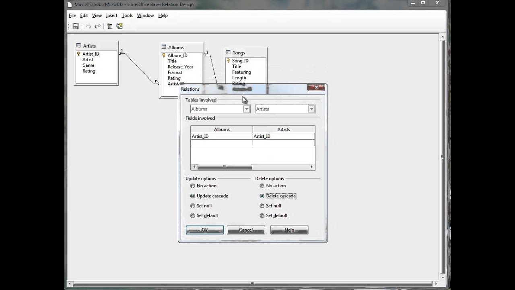Click the Add Tables toolbar icon

[109, 26]
